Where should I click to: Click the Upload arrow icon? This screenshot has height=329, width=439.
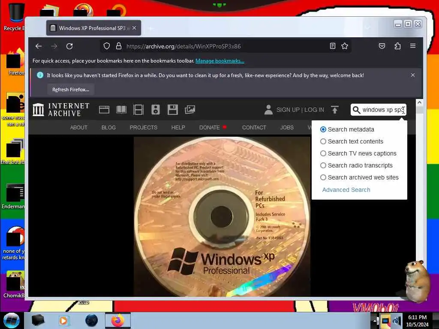[334, 110]
